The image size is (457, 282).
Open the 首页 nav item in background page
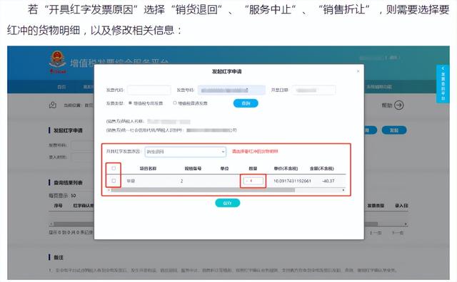61,87
